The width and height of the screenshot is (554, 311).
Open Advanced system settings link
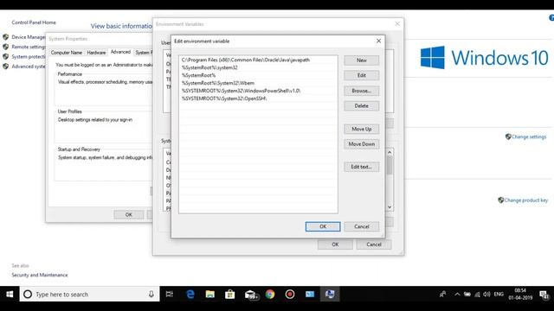29,67
